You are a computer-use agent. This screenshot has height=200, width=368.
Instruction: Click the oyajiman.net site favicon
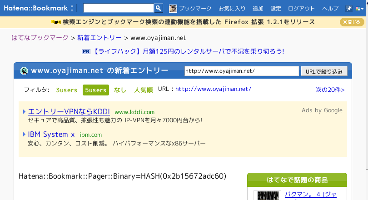pos(24,71)
